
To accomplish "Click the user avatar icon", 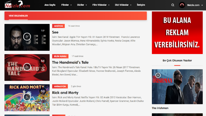I will coord(182,5).
